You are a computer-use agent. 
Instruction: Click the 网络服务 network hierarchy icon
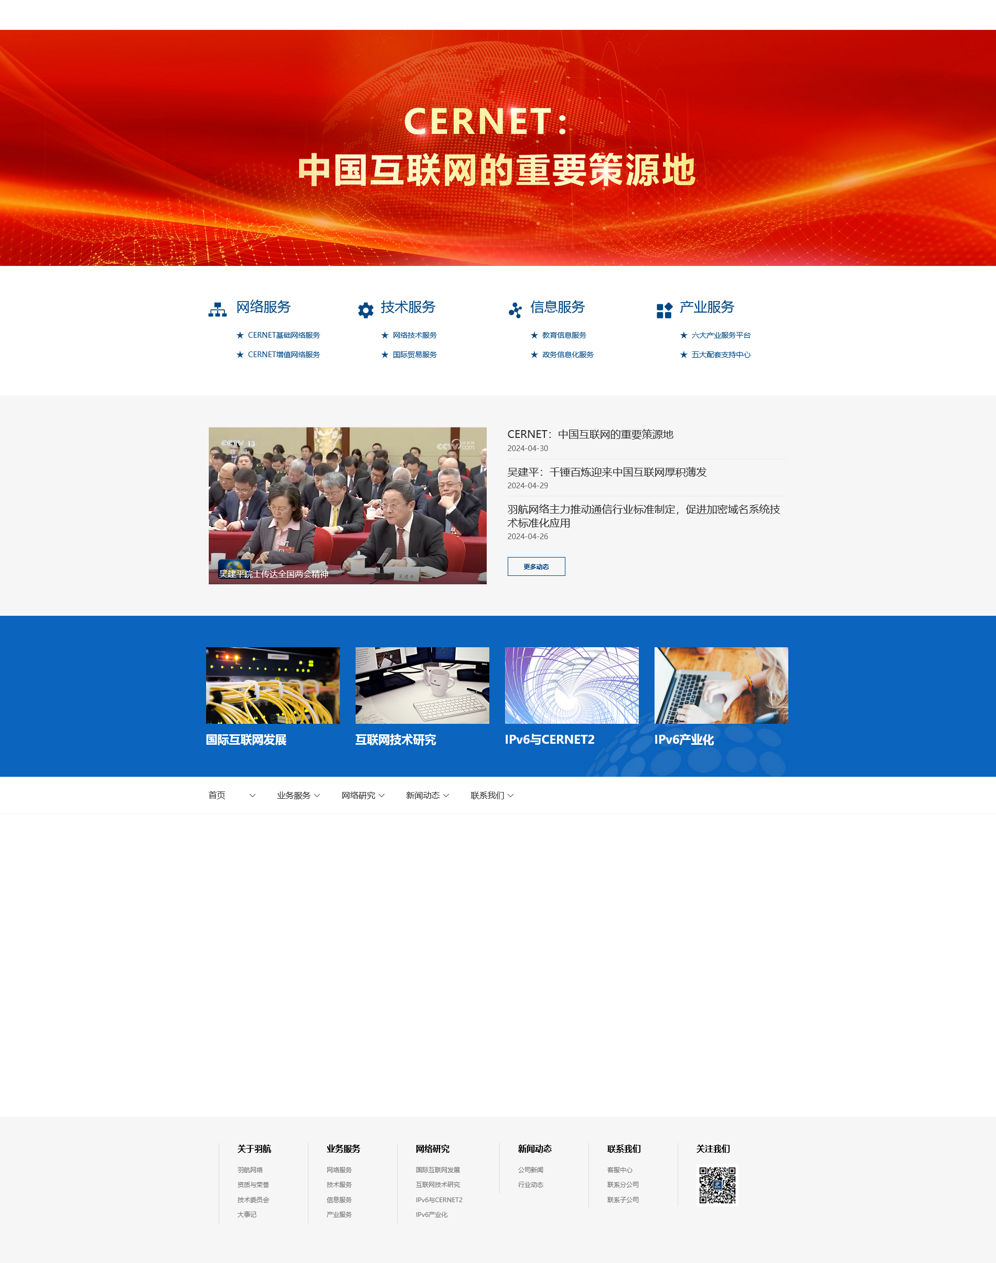point(218,309)
